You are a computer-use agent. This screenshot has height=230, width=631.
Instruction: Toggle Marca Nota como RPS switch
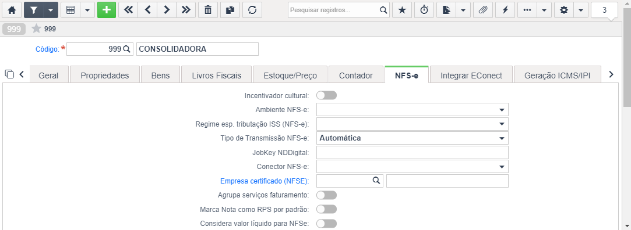pos(326,209)
